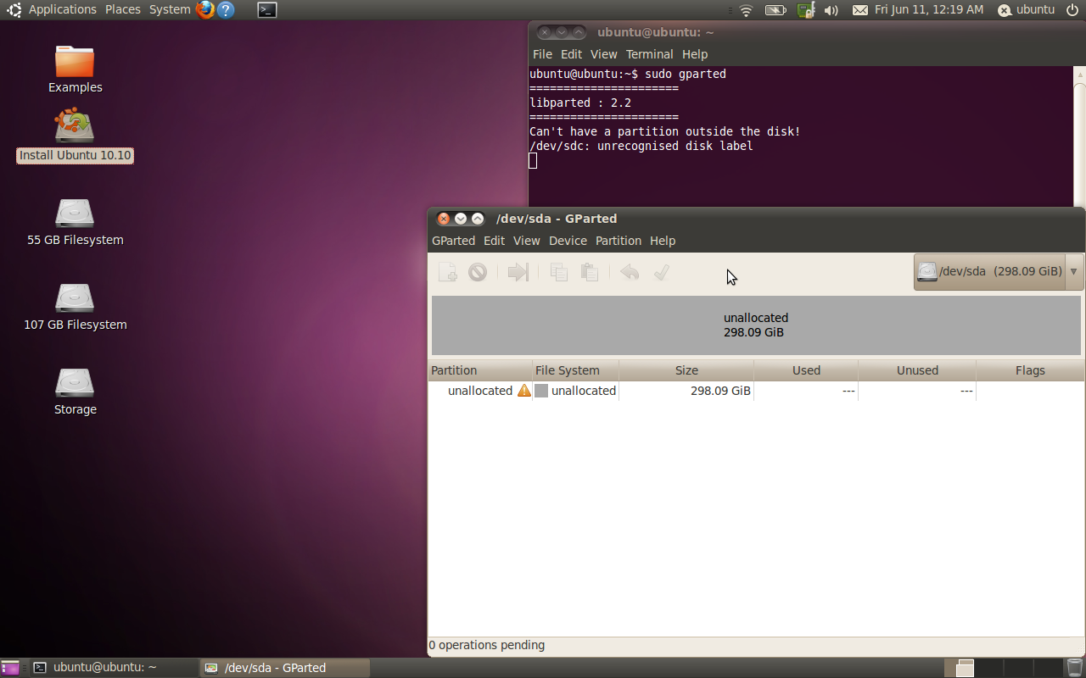The image size is (1086, 678).
Task: Click the wireless network indicator
Action: 747,10
